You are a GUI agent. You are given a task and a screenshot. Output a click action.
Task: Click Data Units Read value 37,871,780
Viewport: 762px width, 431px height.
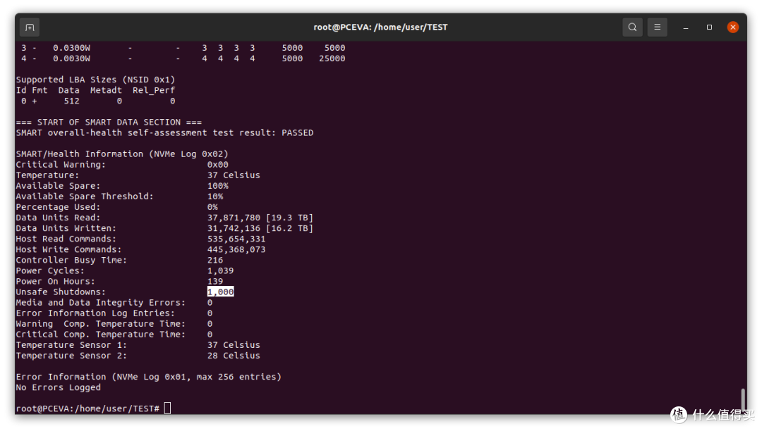pyautogui.click(x=234, y=218)
